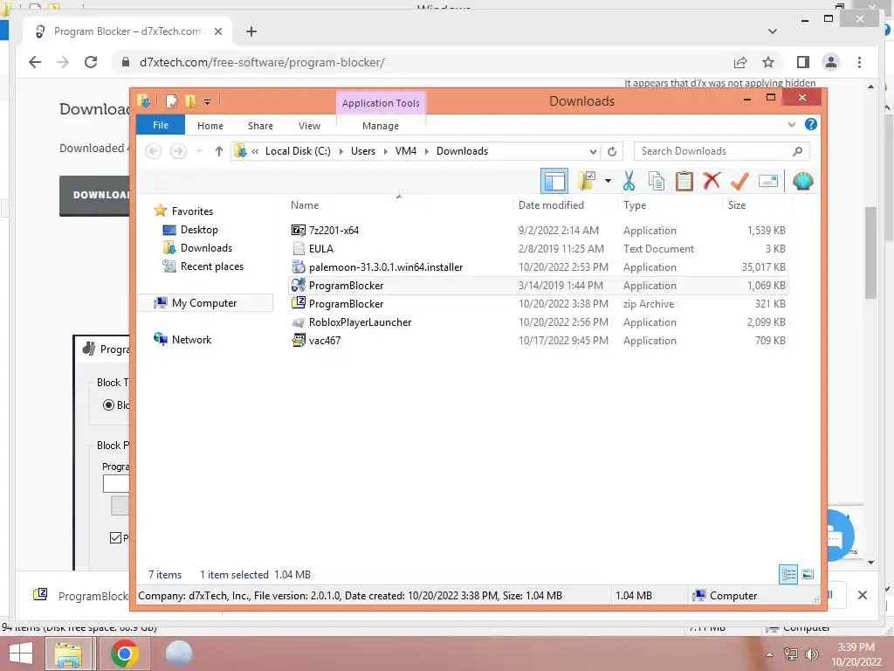Open the Home ribbon tab

coord(210,126)
